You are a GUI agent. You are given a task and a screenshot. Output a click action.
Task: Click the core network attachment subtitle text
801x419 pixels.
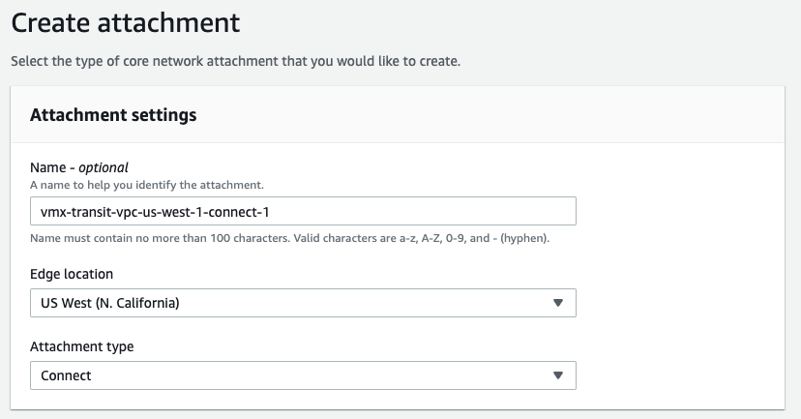click(x=235, y=61)
